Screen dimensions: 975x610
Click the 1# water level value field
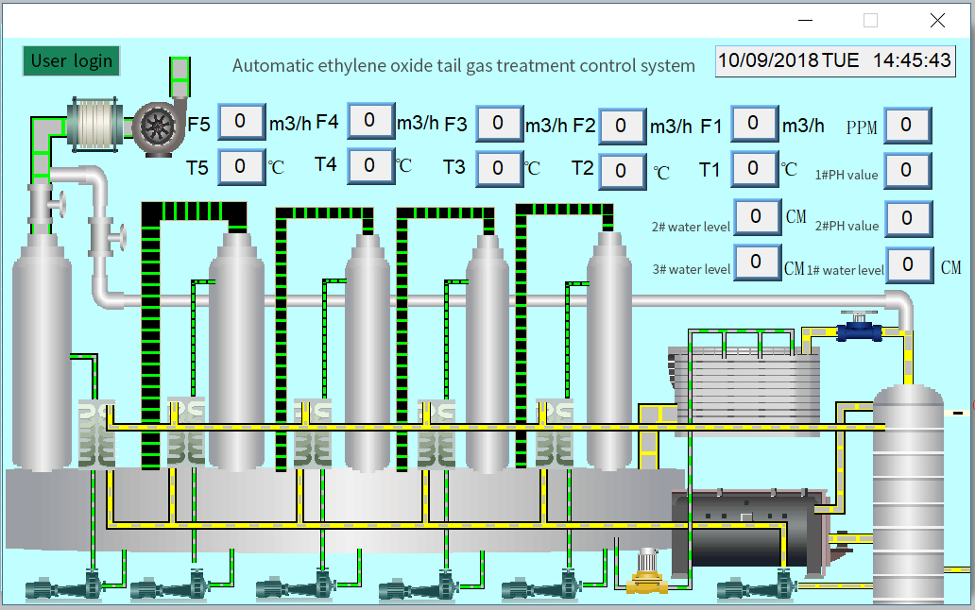909,264
